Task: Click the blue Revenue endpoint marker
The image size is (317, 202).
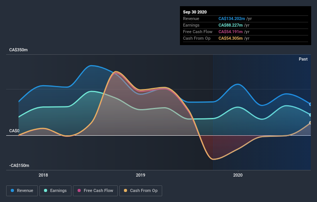Action: 310,104
